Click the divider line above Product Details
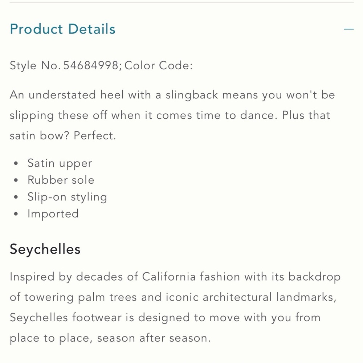363x363 pixels. coord(181,3)
